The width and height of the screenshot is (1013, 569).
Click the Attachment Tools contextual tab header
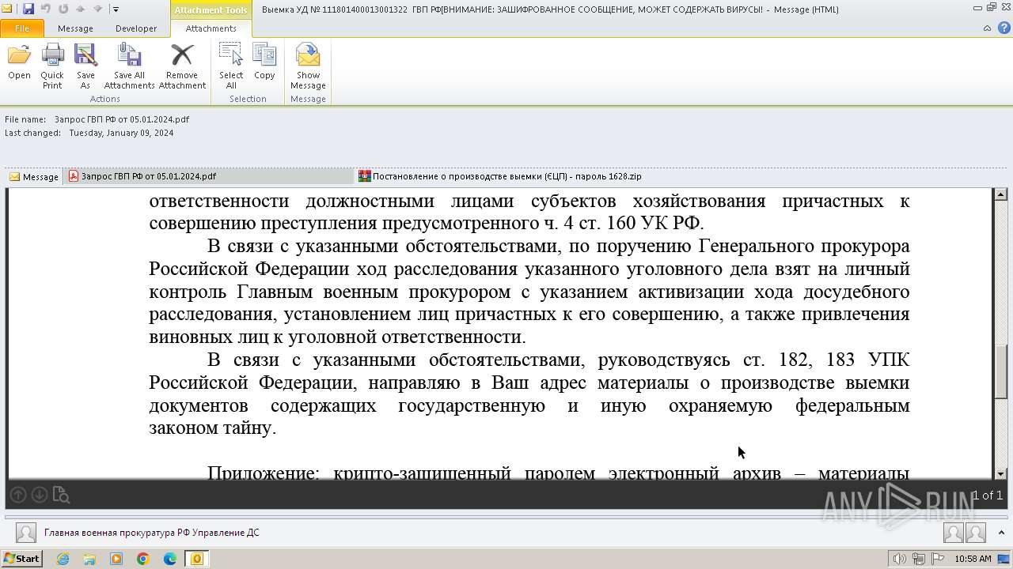click(211, 9)
